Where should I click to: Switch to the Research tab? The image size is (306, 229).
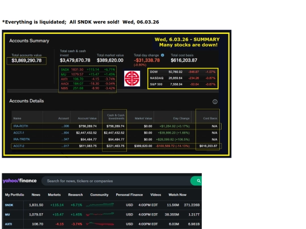pos(75,195)
